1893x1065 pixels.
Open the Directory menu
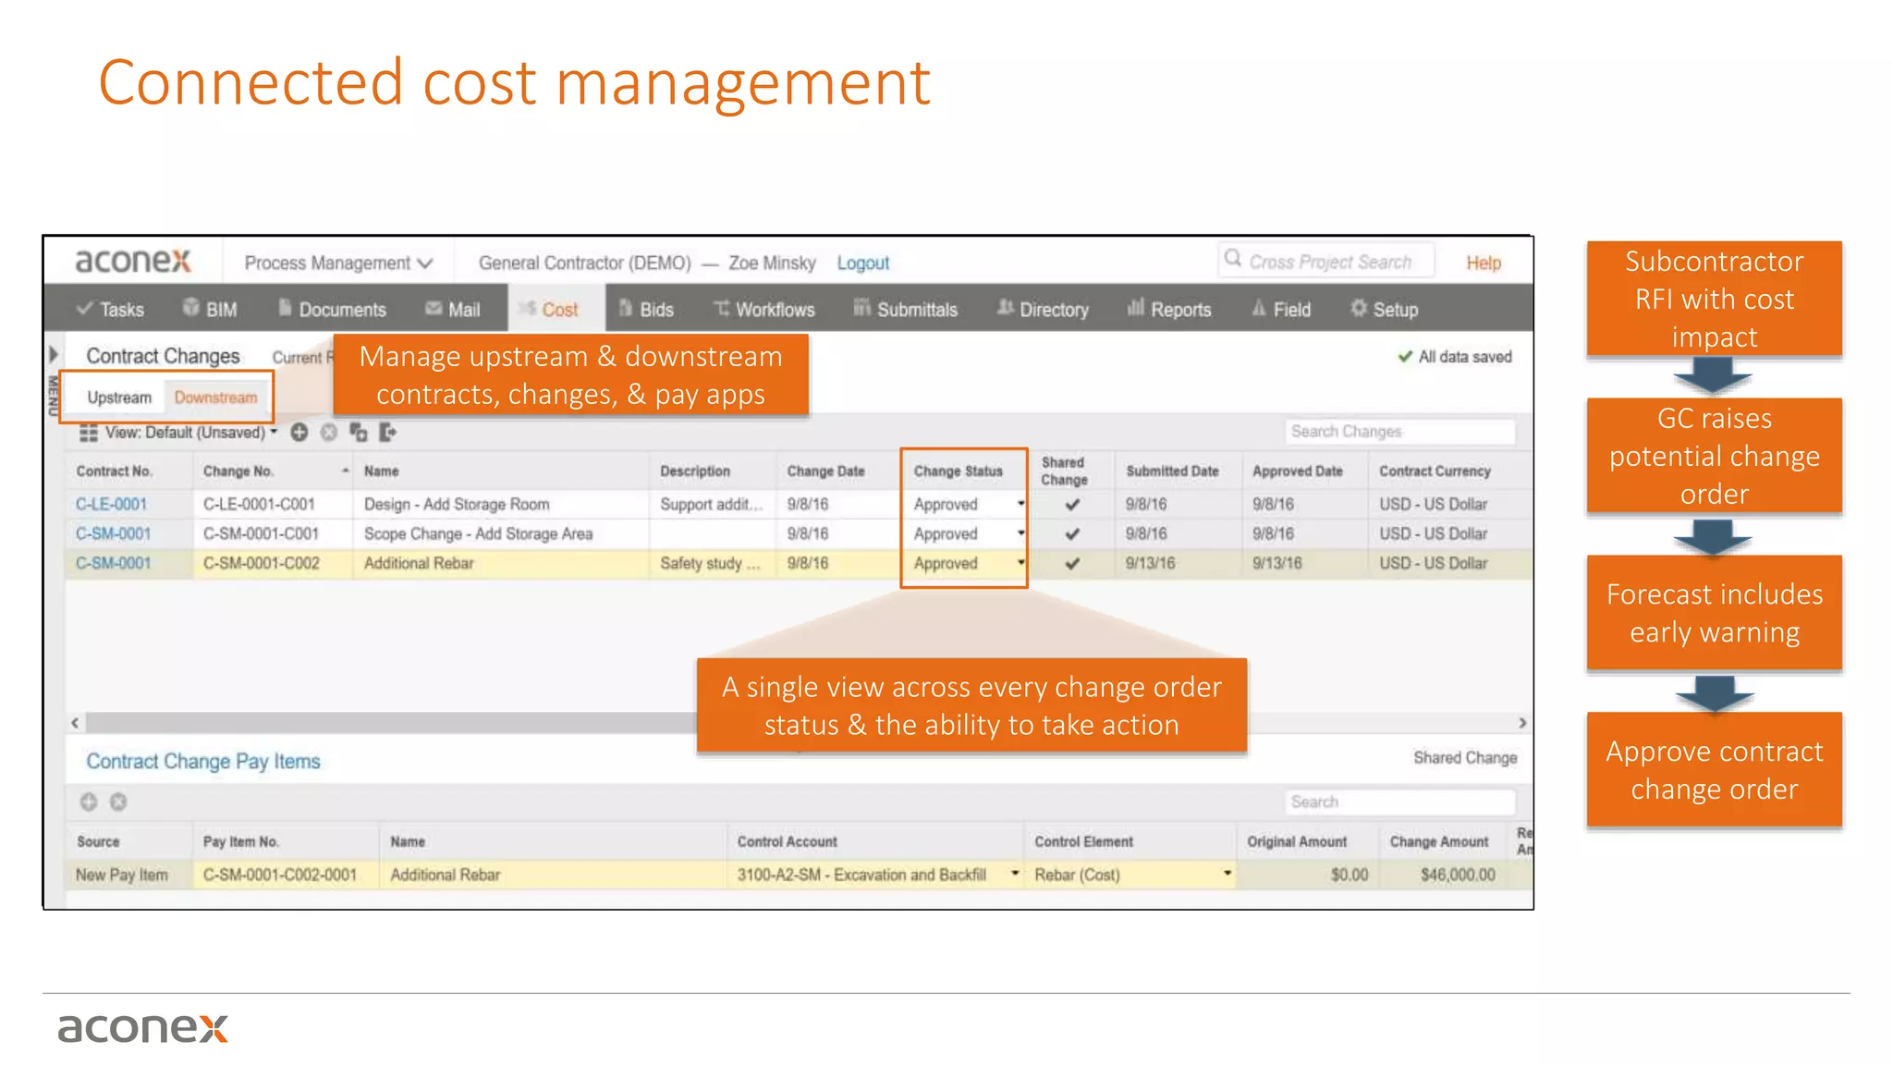1043,309
